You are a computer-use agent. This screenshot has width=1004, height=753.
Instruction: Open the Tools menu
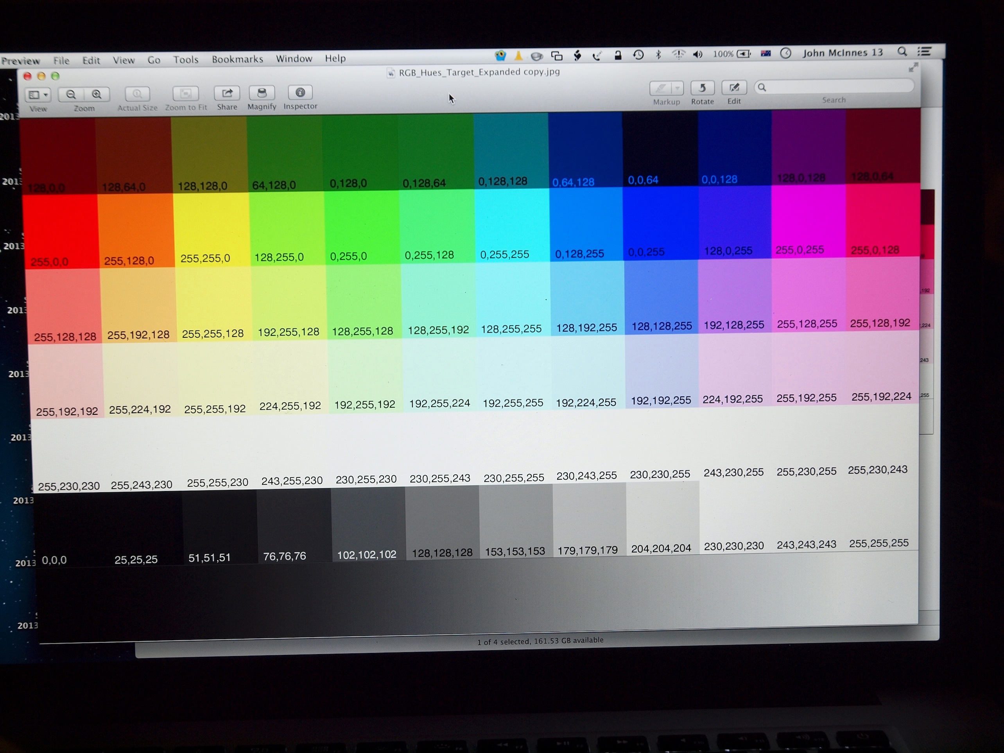tap(186, 60)
